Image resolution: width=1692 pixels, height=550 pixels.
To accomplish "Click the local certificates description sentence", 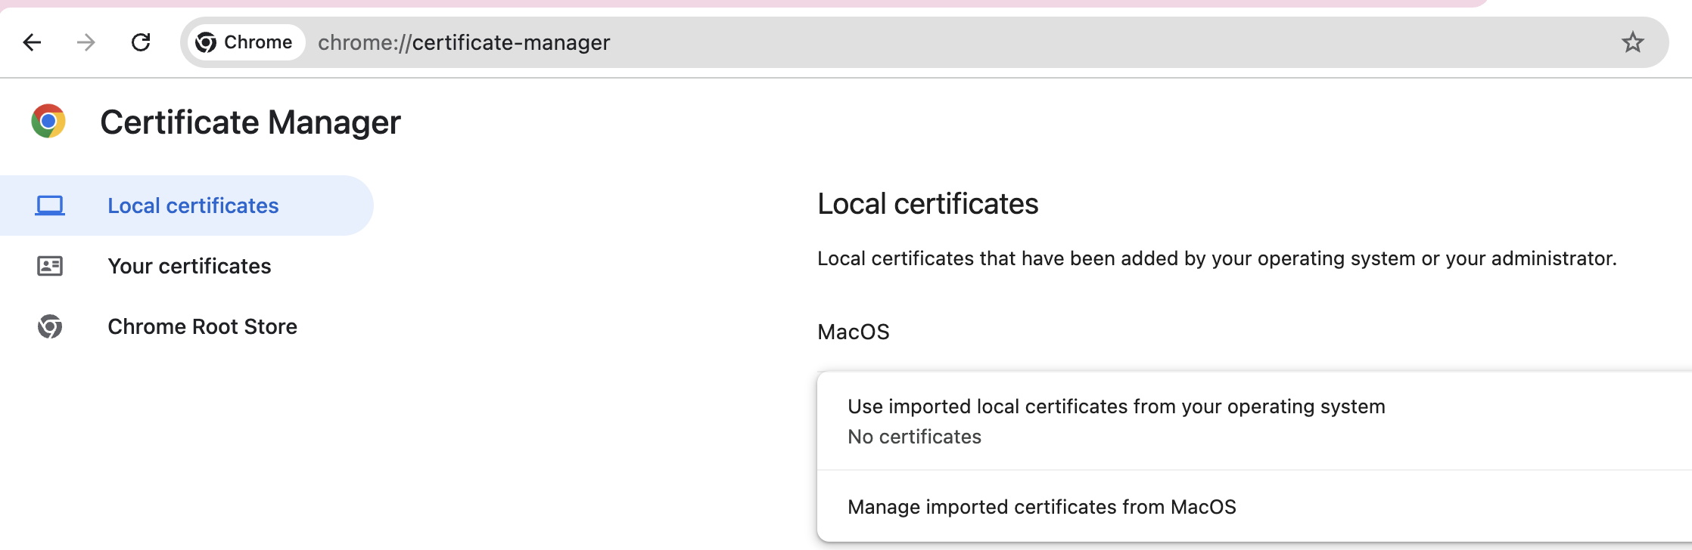I will (x=1217, y=259).
